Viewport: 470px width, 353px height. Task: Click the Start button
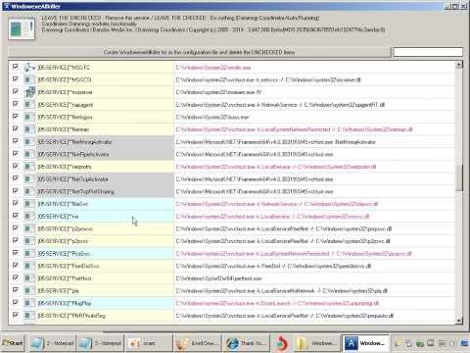click(13, 343)
